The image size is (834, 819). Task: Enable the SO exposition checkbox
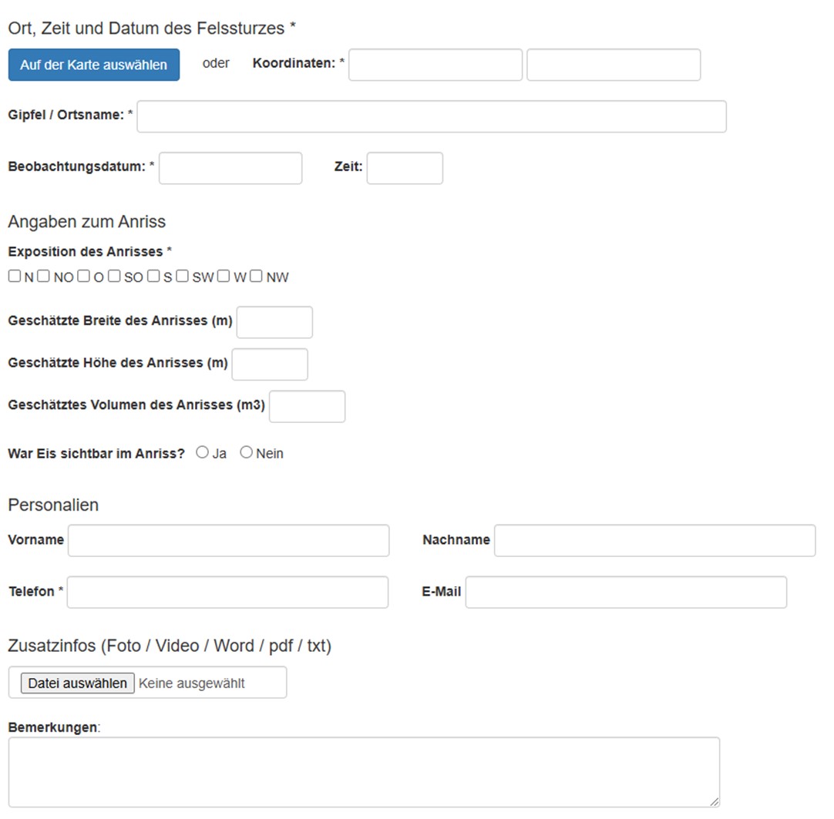[x=114, y=276]
